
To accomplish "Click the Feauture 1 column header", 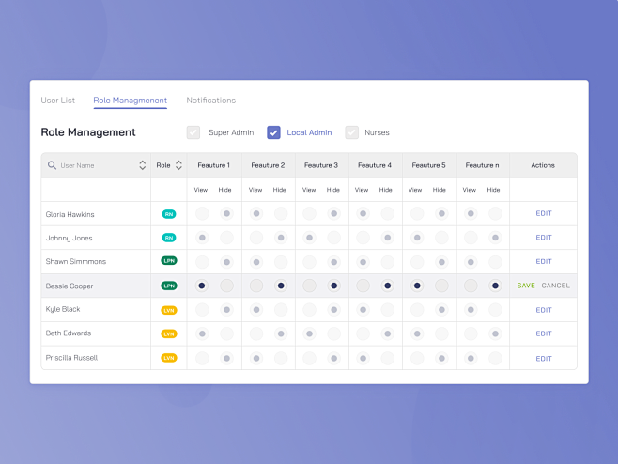I will pos(213,165).
